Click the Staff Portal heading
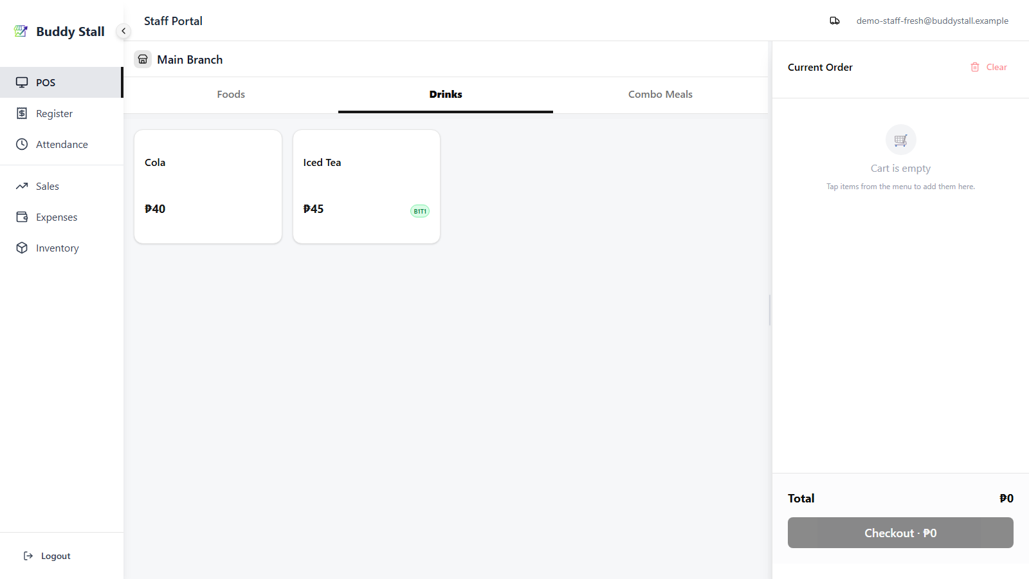 click(x=173, y=21)
